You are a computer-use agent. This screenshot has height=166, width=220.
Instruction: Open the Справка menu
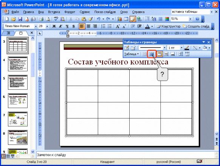(x=138, y=12)
